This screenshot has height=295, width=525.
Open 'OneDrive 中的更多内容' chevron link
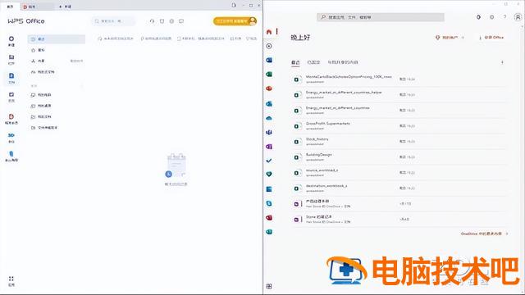coord(484,234)
